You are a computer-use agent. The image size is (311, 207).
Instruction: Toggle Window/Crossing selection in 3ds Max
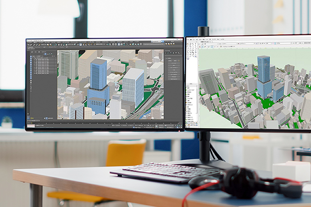[56, 45]
